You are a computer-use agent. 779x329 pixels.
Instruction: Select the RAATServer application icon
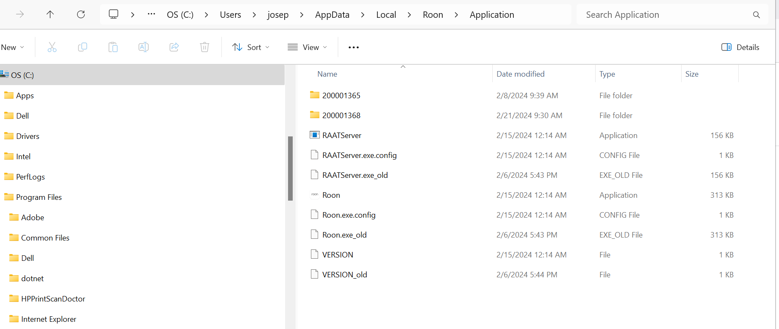(314, 135)
